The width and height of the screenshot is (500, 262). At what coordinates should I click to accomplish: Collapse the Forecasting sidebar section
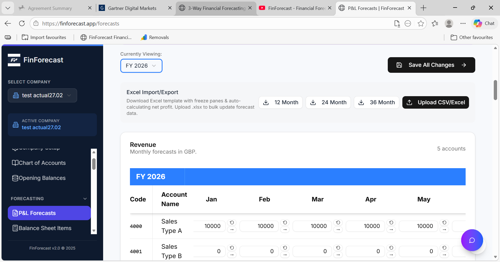point(85,199)
